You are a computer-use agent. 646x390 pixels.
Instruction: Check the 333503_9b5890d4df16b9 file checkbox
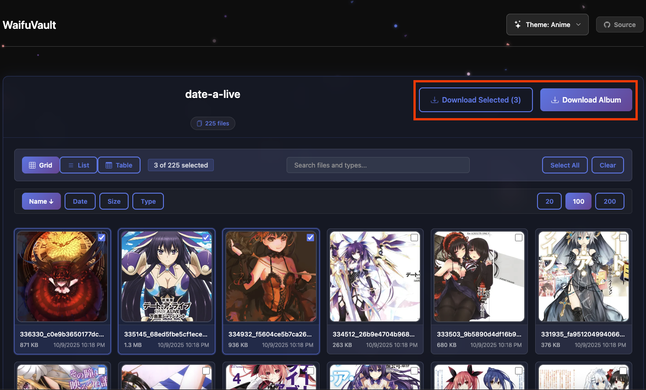click(x=519, y=238)
